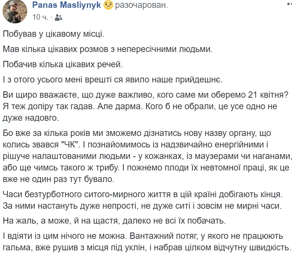
Task: Click the disappointed emoji feeling icon
Action: click(x=108, y=6)
